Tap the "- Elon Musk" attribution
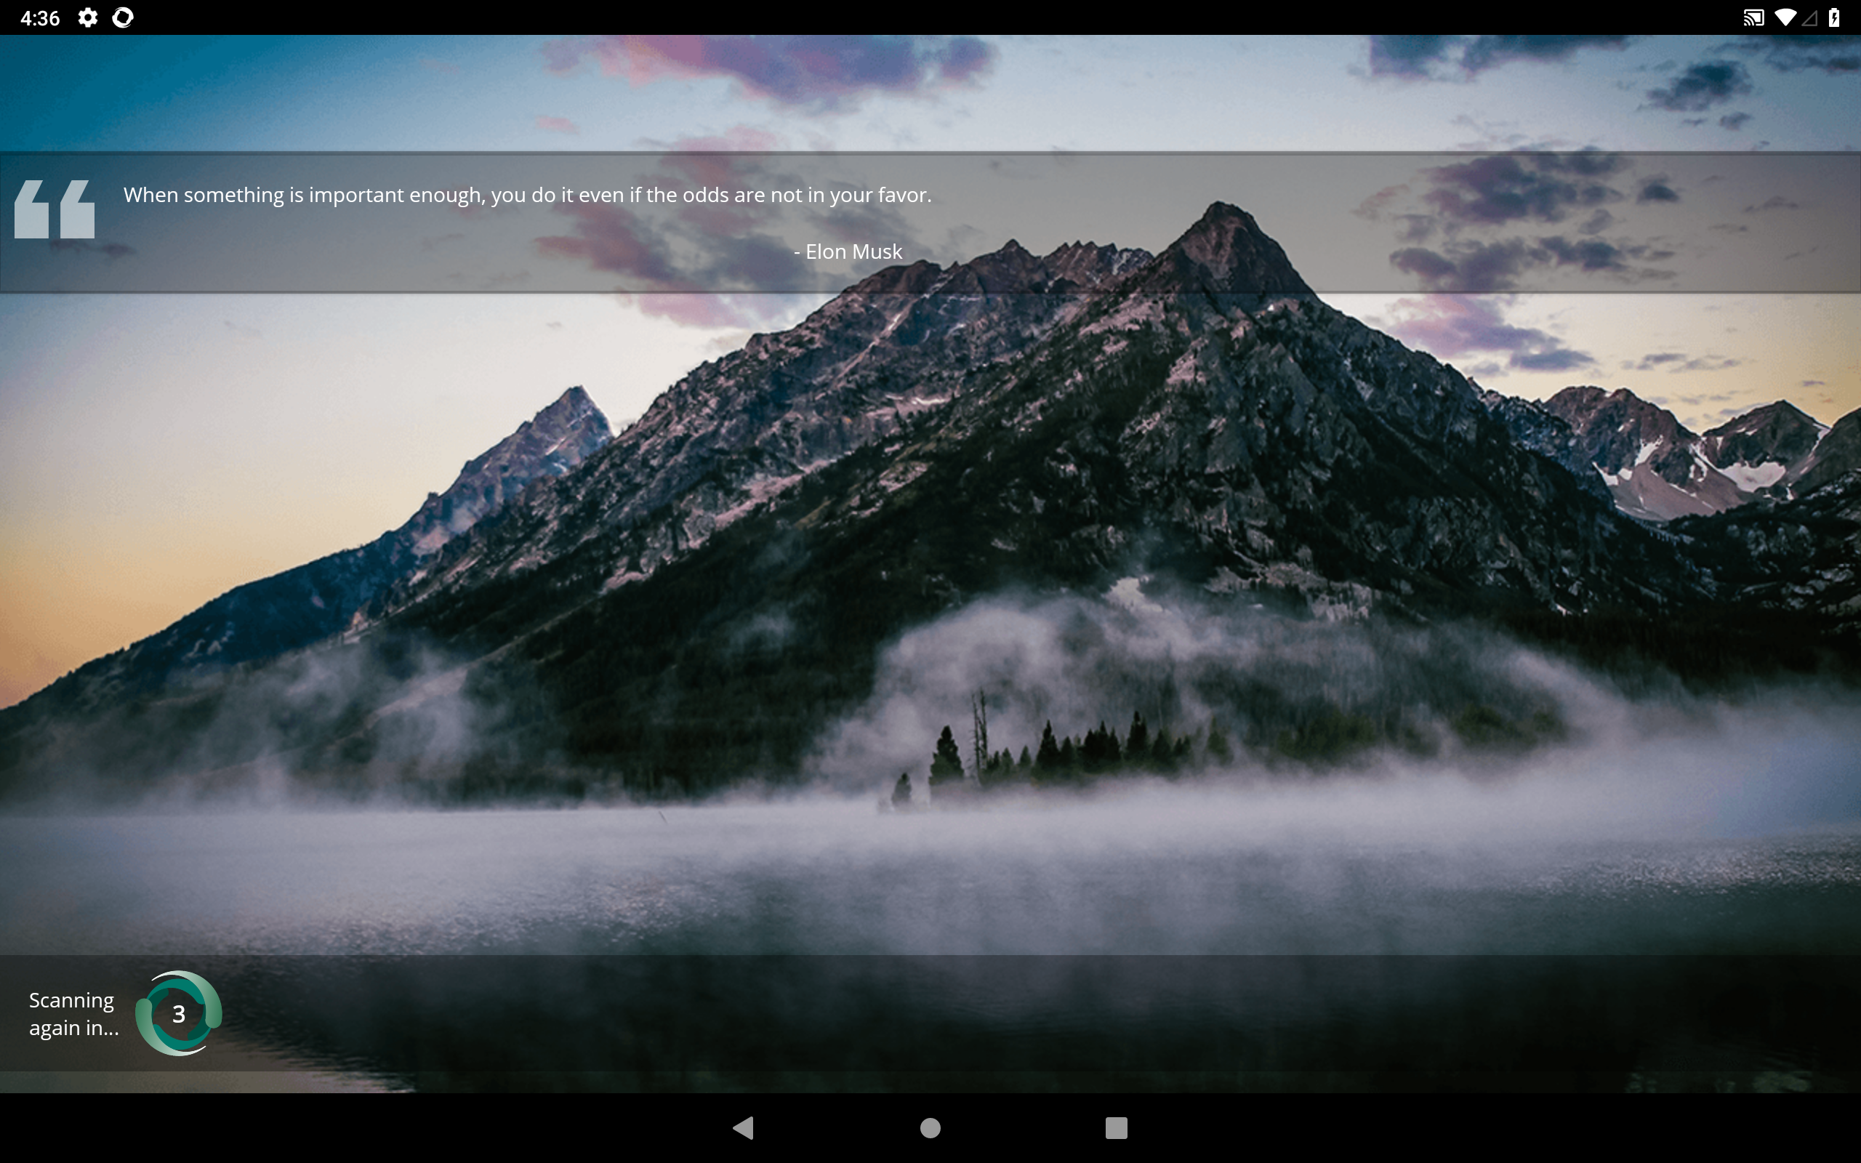This screenshot has width=1861, height=1163. [848, 251]
